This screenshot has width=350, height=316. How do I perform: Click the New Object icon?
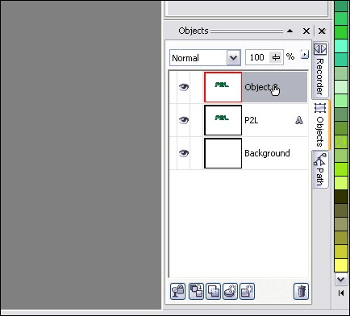[247, 291]
